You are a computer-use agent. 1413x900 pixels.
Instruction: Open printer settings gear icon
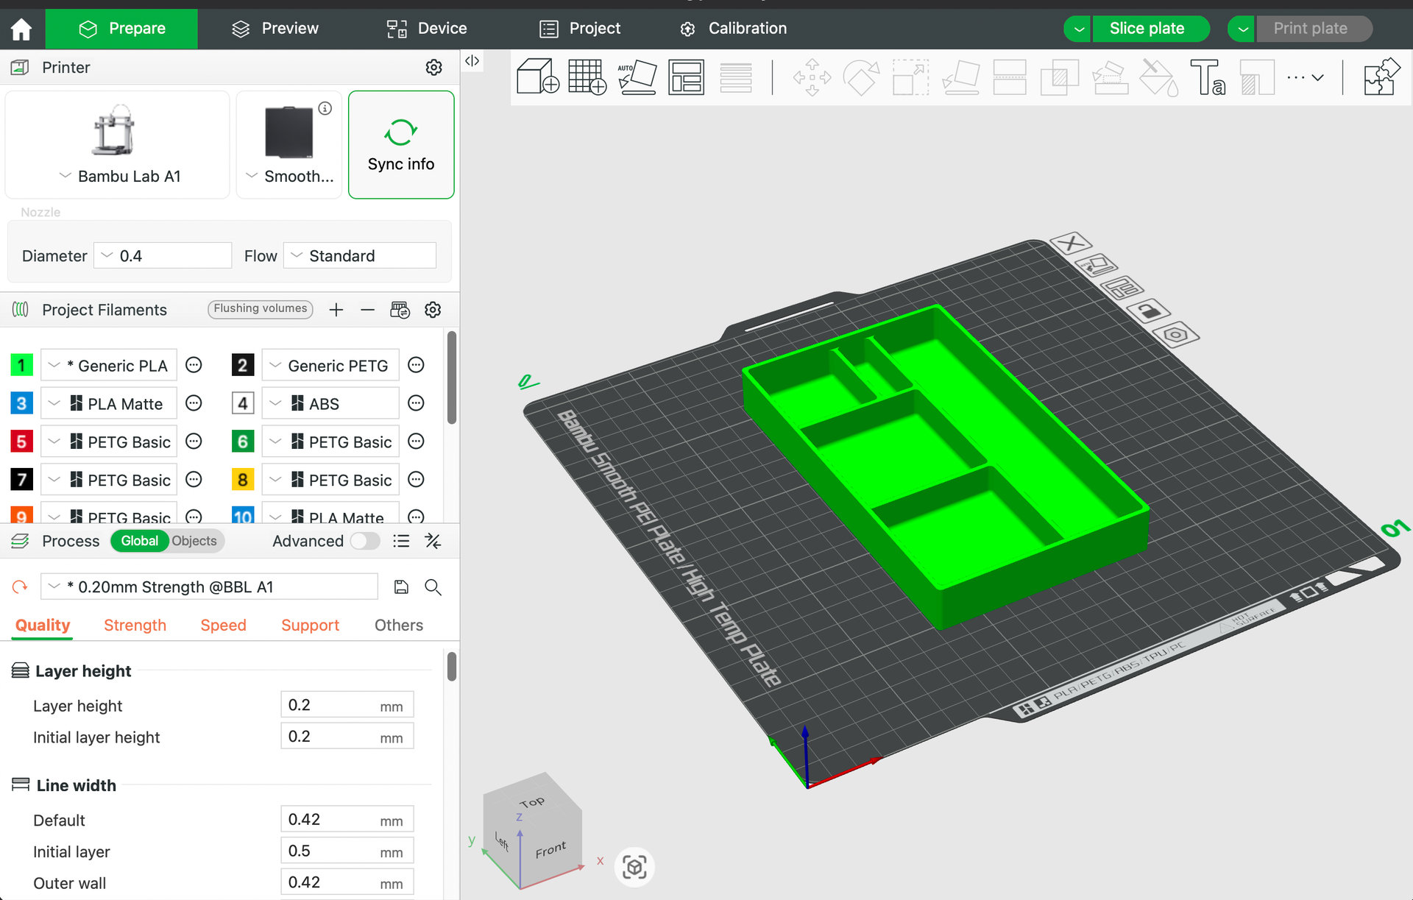(433, 68)
